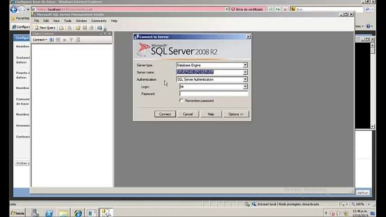Click the Inicio start button on the taskbar

click(17, 213)
